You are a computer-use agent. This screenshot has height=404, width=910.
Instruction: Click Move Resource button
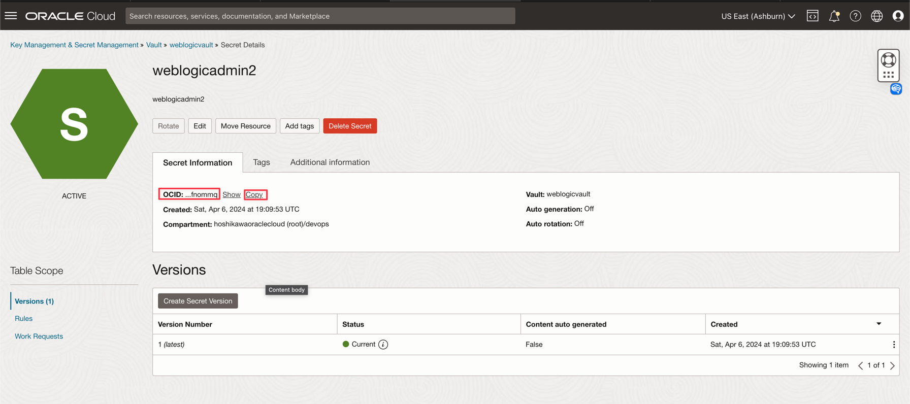[x=246, y=126]
